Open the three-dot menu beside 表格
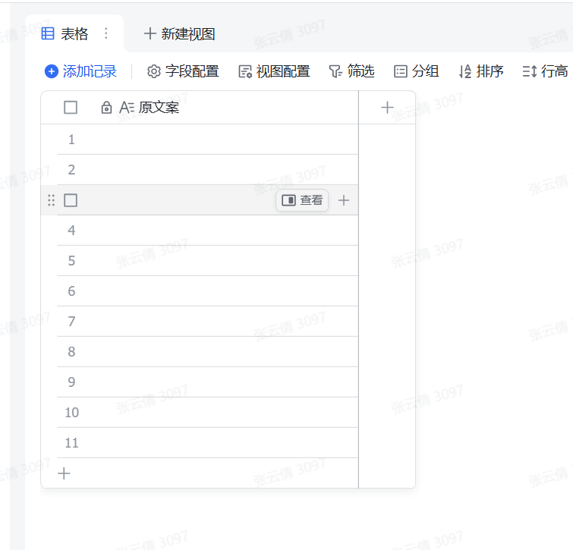 [x=106, y=33]
